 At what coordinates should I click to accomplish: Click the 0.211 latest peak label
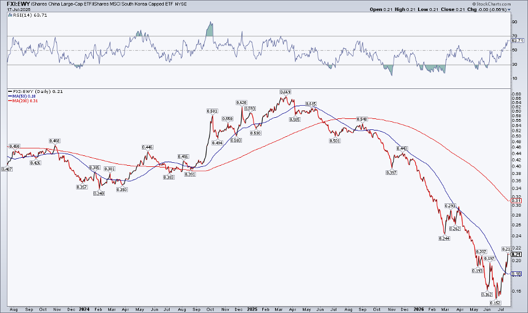507,249
